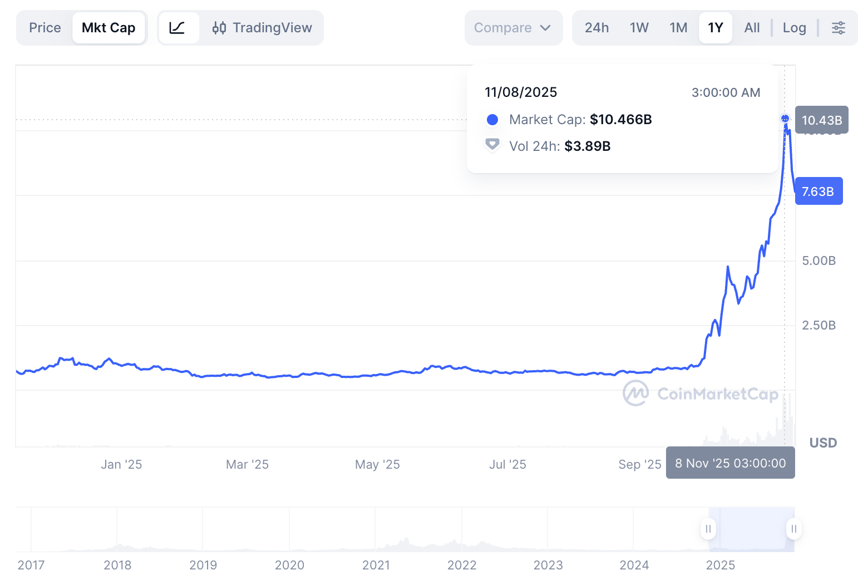
Task: Open the Compare dropdown
Action: pyautogui.click(x=513, y=28)
